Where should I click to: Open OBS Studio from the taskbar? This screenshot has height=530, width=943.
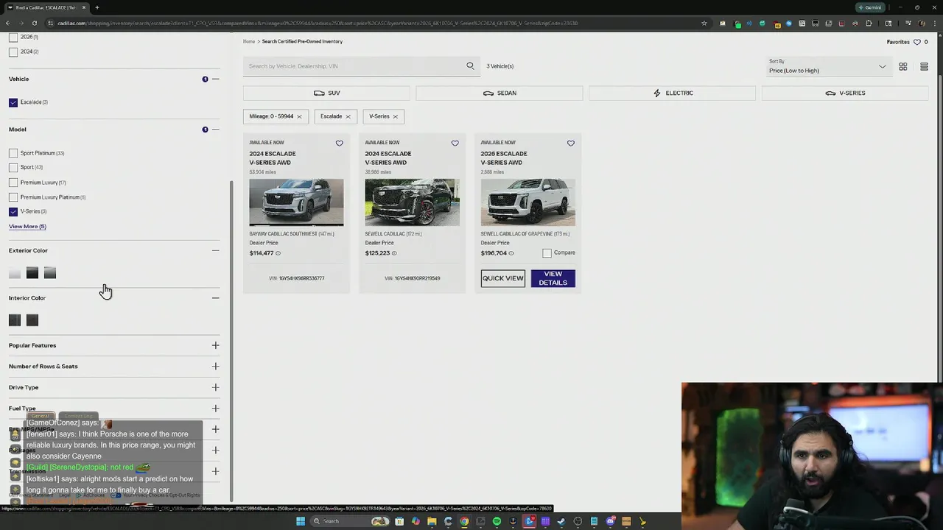pos(578,521)
